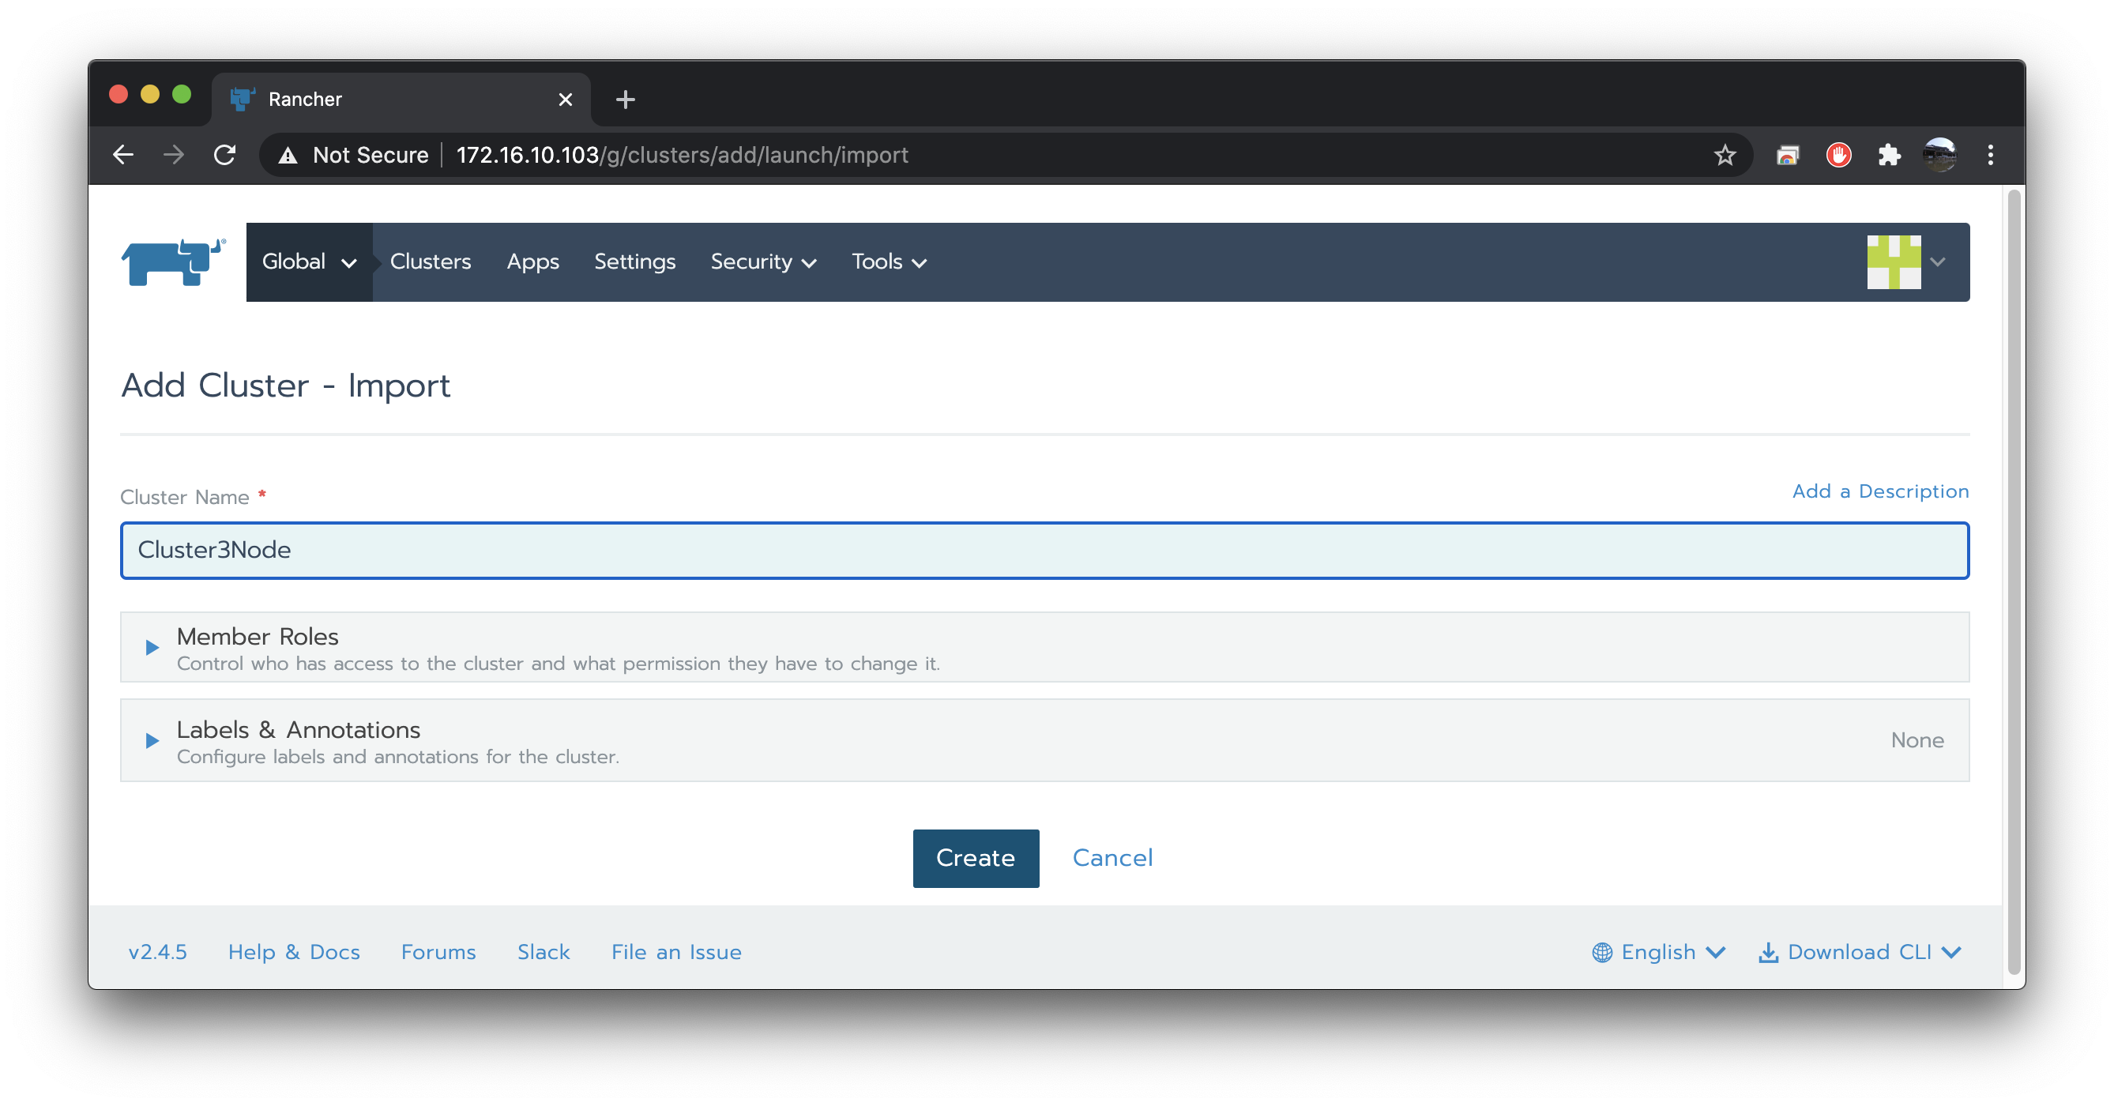This screenshot has width=2114, height=1106.
Task: Click the Not Secure warning icon
Action: click(x=288, y=155)
